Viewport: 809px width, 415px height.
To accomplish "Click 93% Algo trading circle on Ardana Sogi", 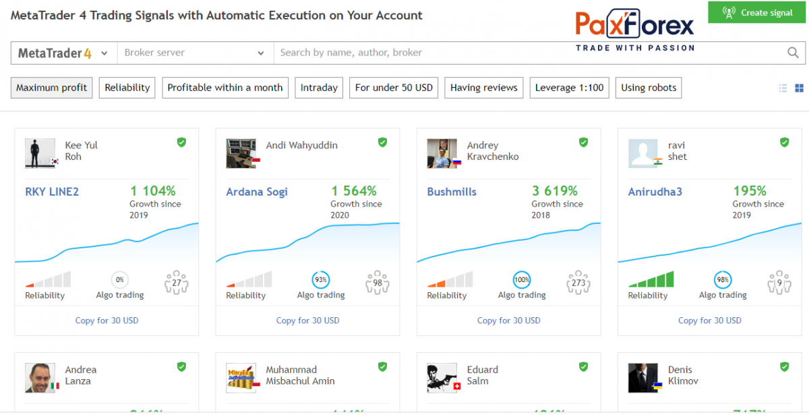I will pyautogui.click(x=321, y=279).
